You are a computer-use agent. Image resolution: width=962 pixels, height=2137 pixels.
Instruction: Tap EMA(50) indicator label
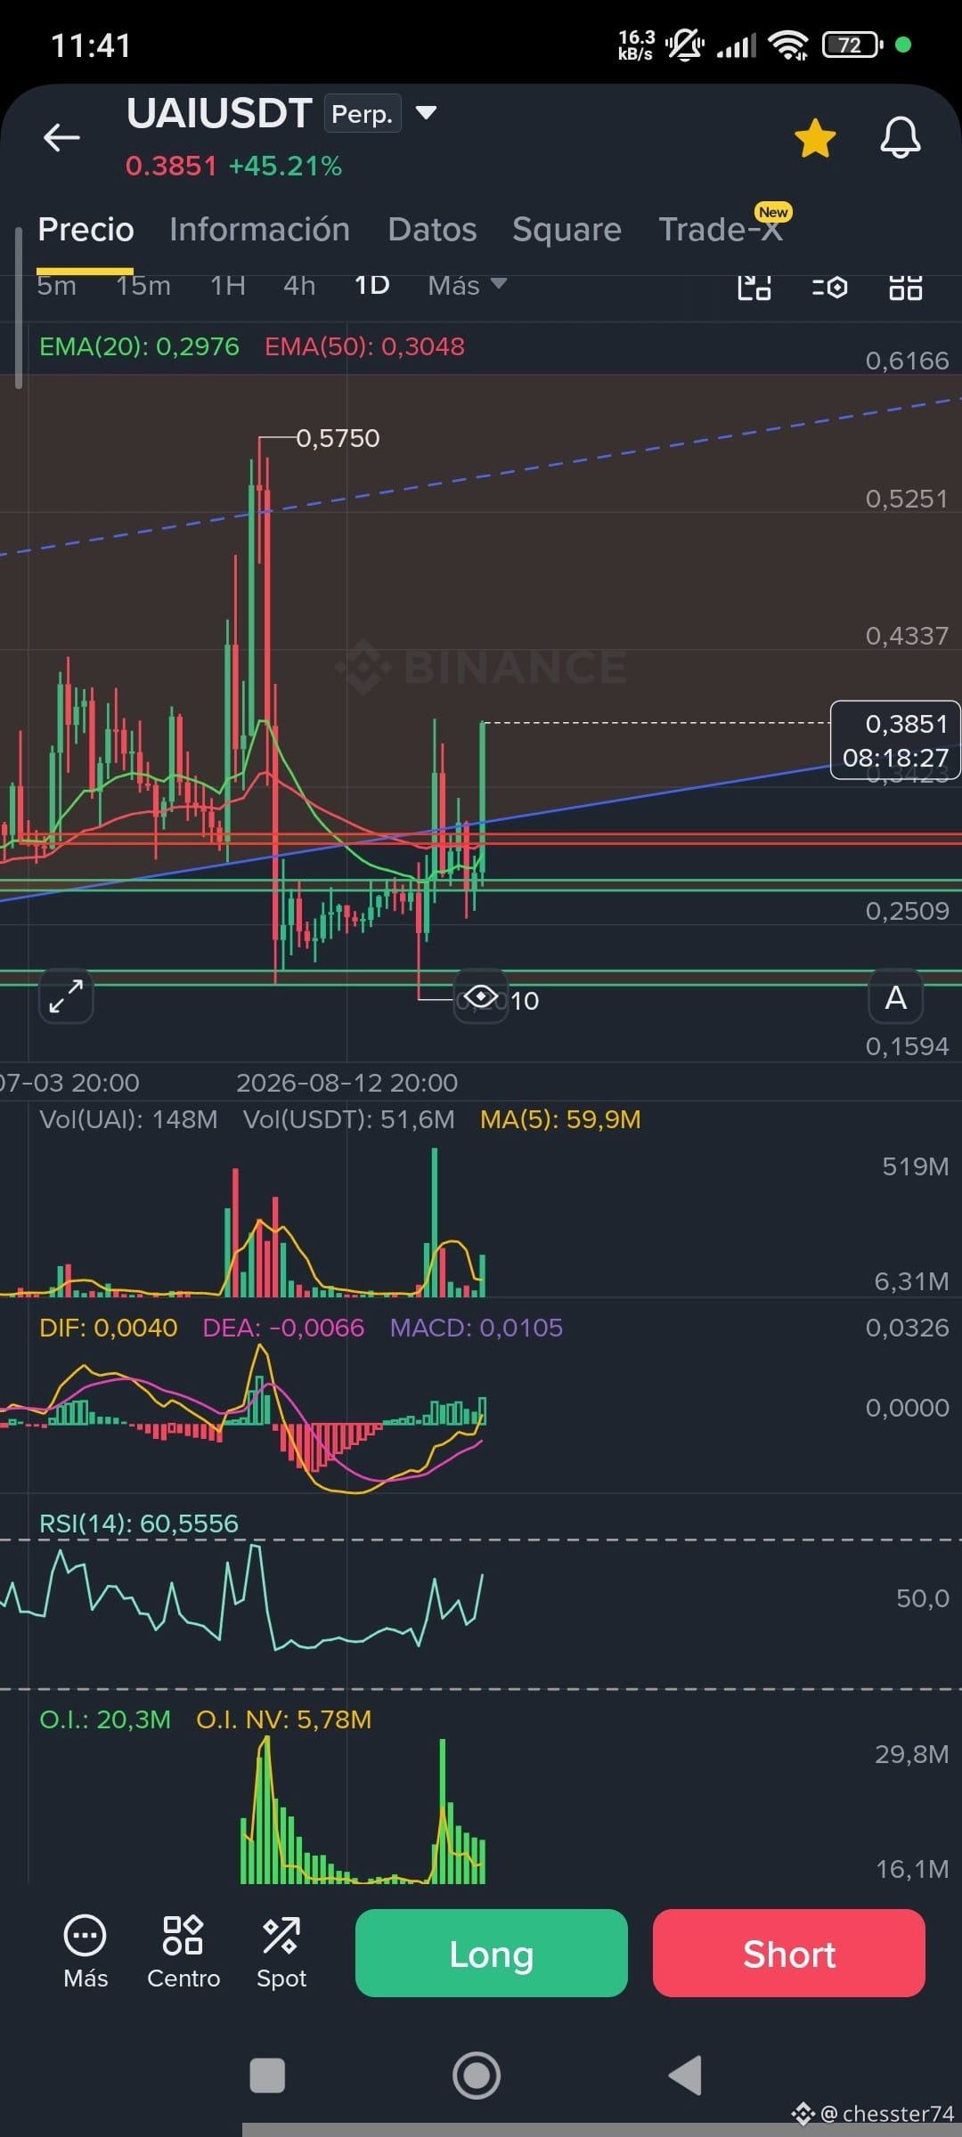point(364,346)
